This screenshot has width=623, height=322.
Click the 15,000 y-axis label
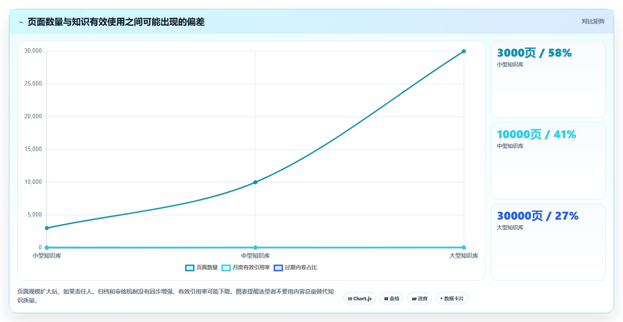33,149
